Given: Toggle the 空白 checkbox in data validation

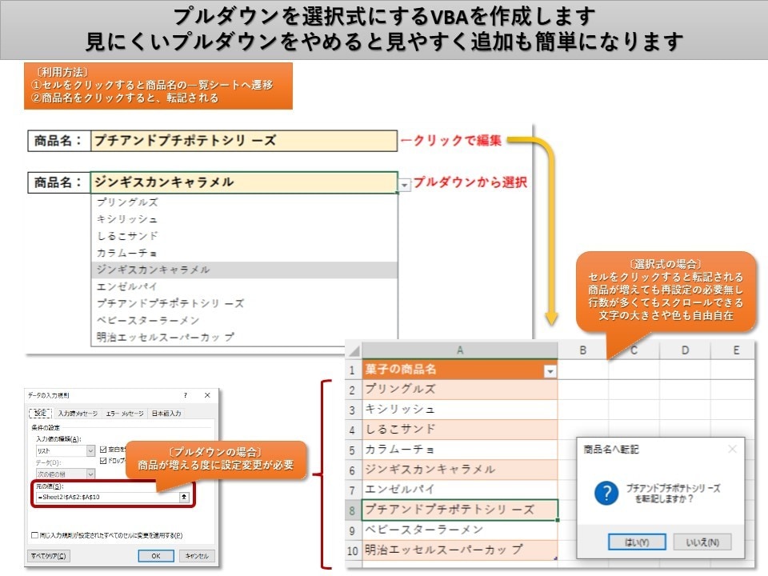Looking at the screenshot, I should [x=103, y=449].
